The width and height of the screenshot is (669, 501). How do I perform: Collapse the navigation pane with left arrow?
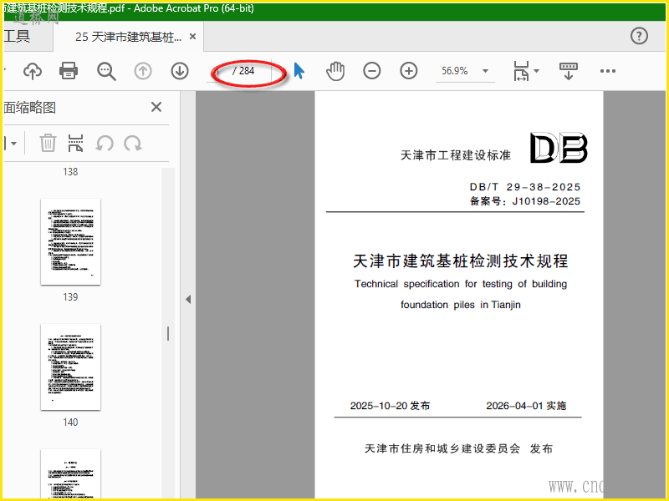[188, 299]
